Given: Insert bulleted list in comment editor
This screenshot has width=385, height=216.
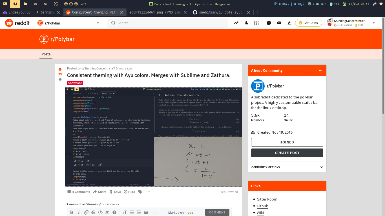Looking at the screenshot, I should (x=132, y=212).
